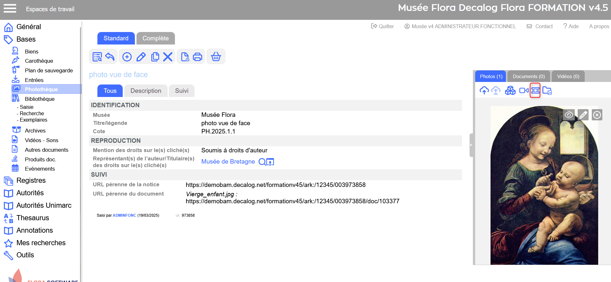
Task: Show the Documents (0) tab
Action: coord(529,77)
